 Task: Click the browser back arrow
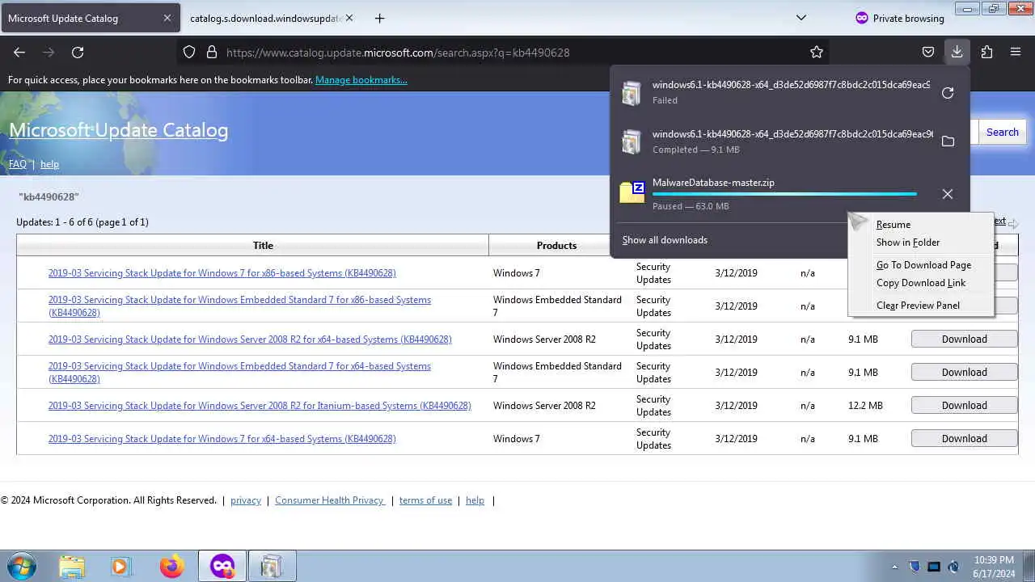pos(19,52)
